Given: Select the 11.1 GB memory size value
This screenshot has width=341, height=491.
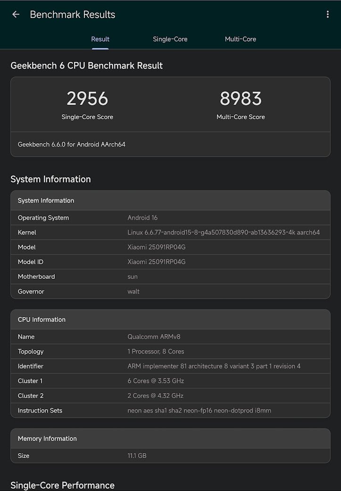Looking at the screenshot, I should 137,456.
